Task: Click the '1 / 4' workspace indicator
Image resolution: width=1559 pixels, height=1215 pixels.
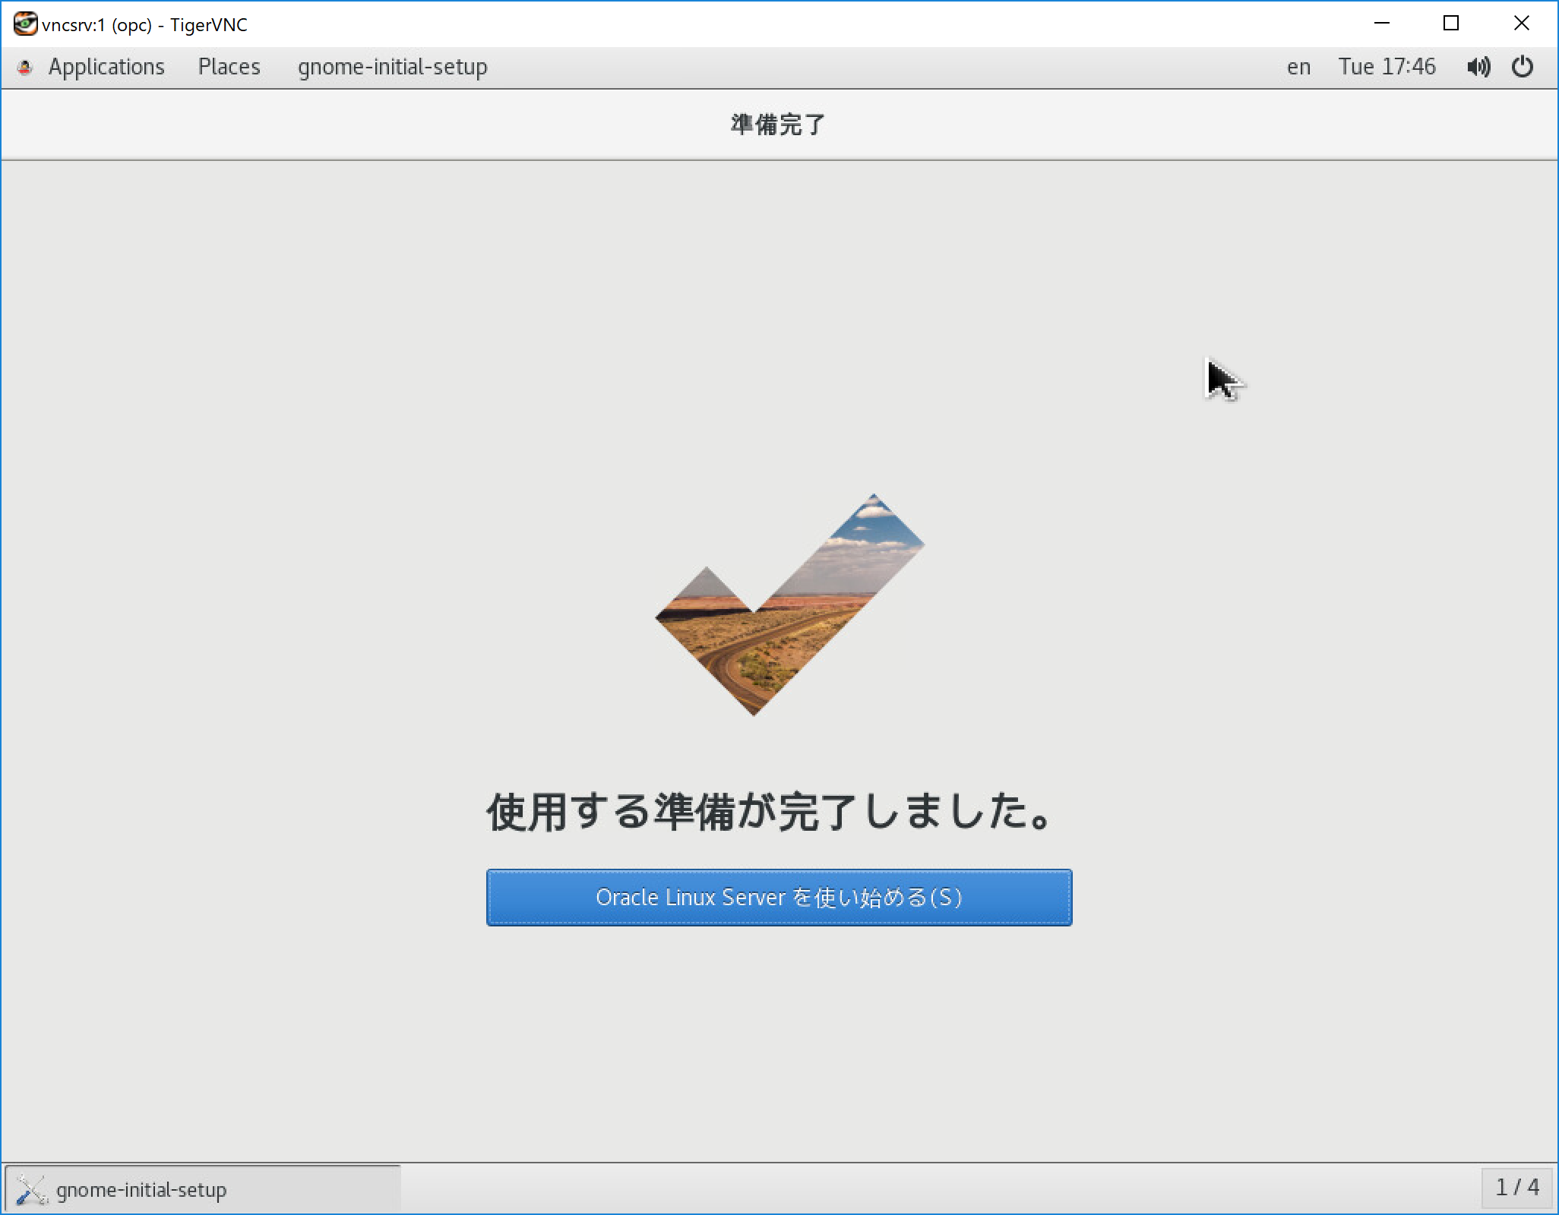Action: tap(1518, 1188)
